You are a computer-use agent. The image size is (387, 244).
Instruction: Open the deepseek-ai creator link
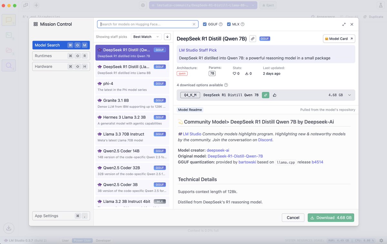[x=218, y=150]
